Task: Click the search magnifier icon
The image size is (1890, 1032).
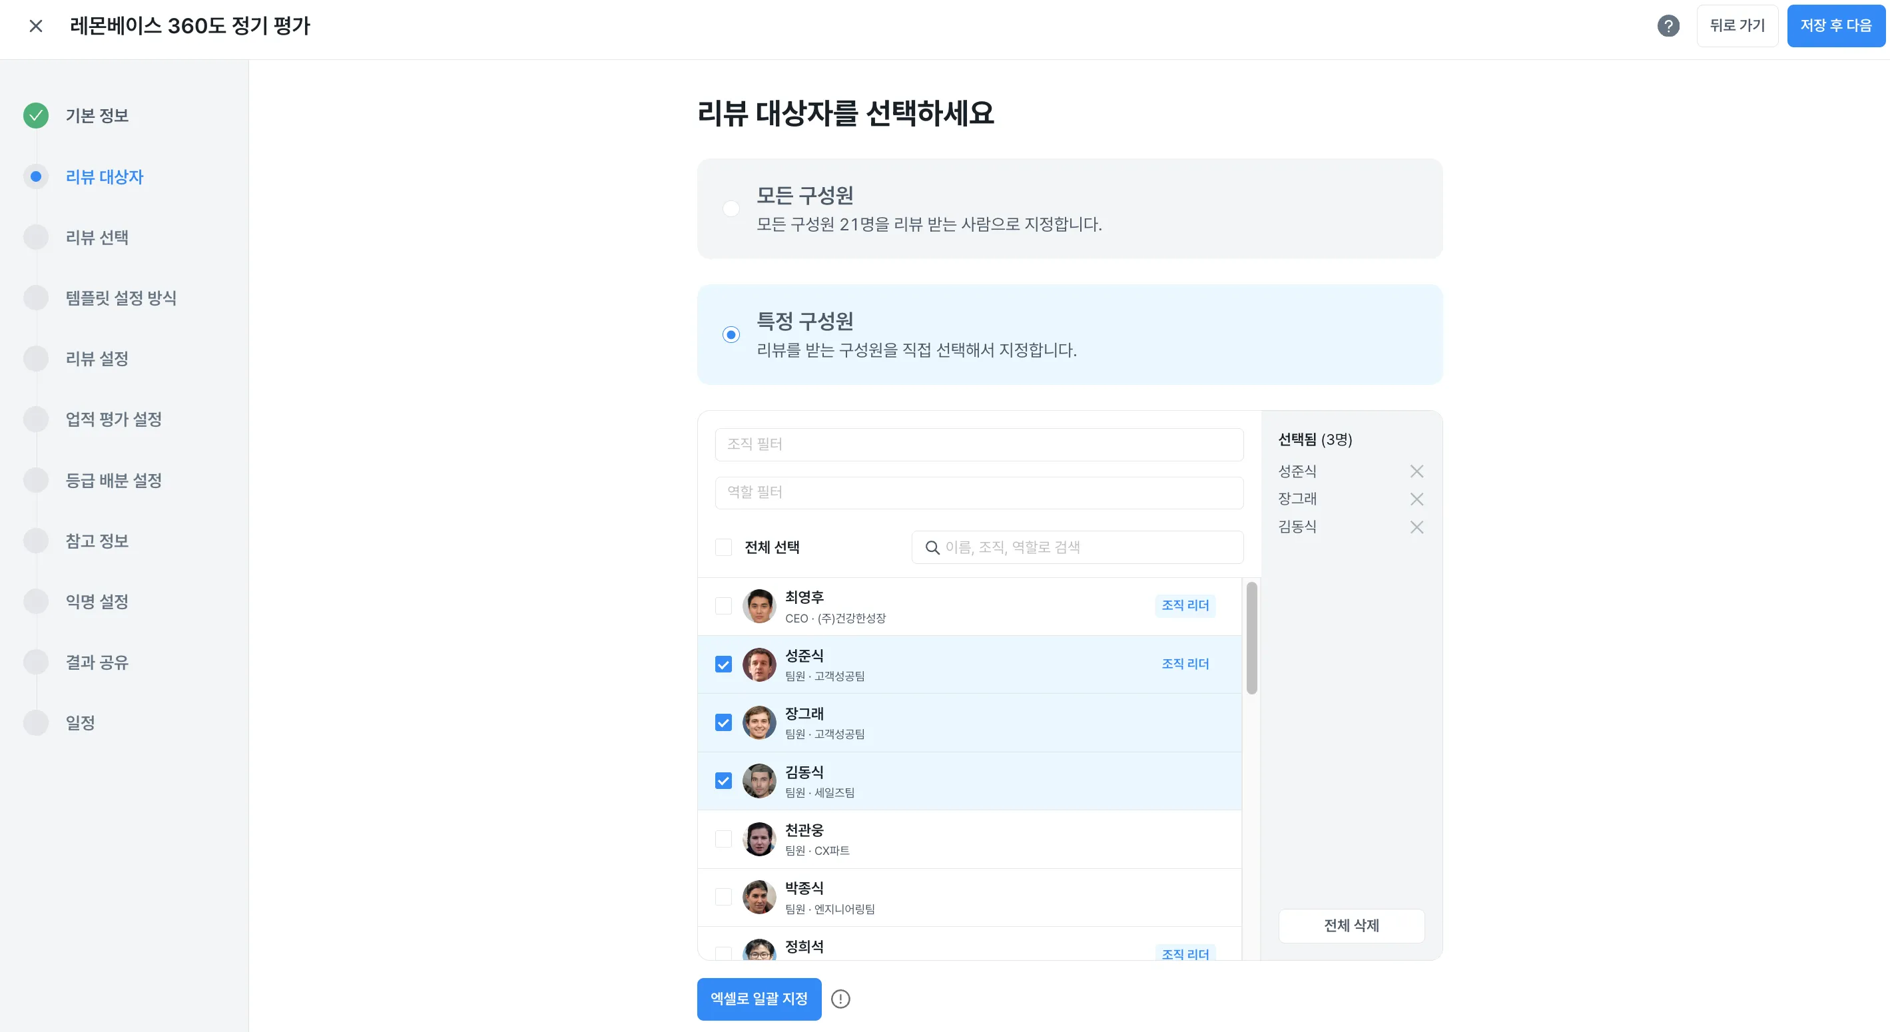Action: pos(932,547)
